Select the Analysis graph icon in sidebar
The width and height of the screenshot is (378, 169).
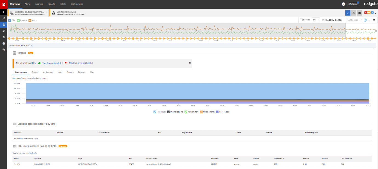(x=4, y=18)
